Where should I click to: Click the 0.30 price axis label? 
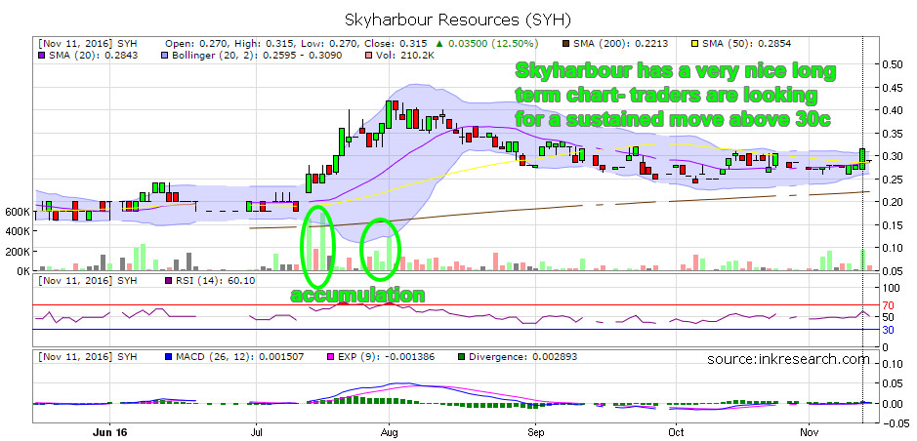coord(892,156)
